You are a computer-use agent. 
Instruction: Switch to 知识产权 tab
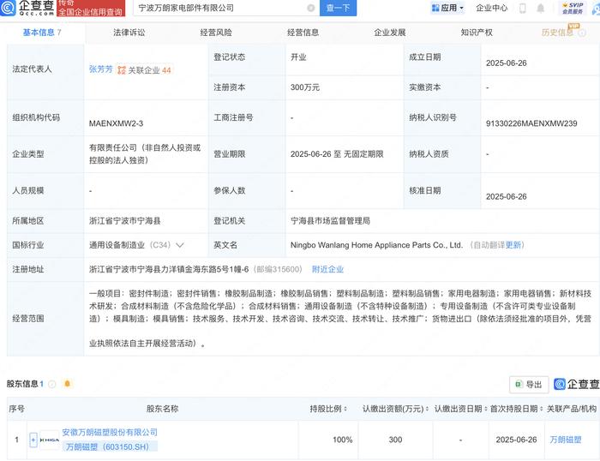click(477, 33)
